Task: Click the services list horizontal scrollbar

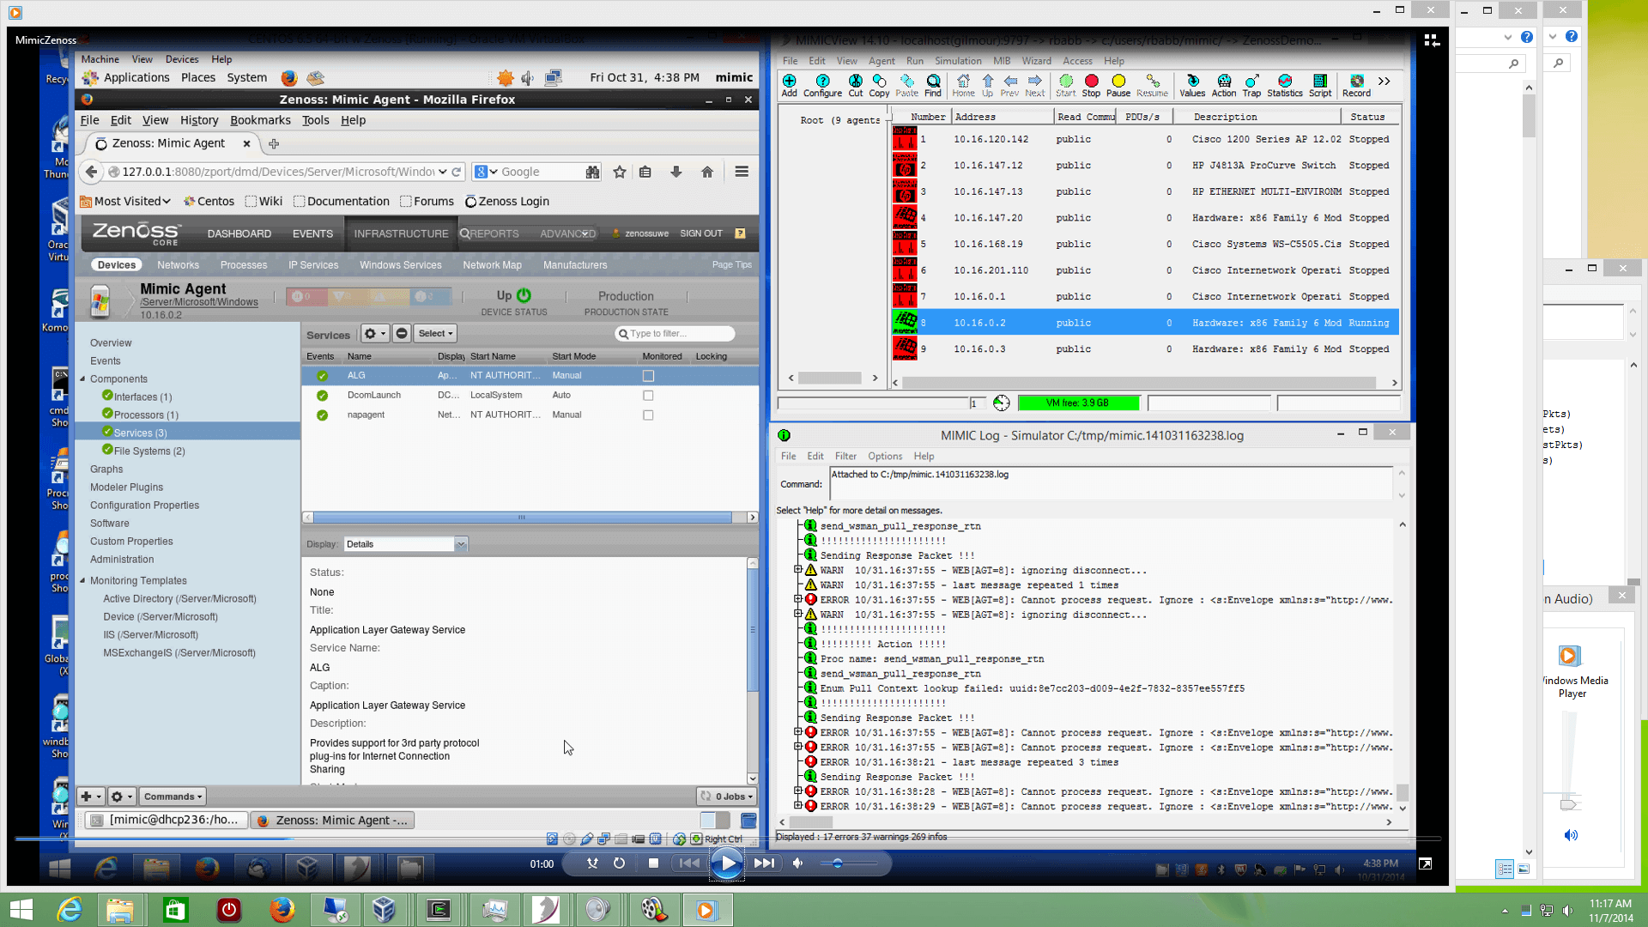Action: (522, 518)
